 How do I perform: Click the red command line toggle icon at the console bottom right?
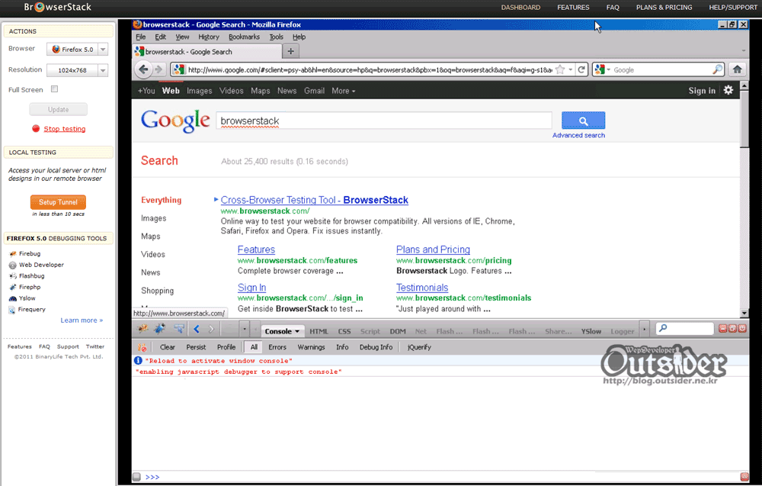pyautogui.click(x=744, y=477)
